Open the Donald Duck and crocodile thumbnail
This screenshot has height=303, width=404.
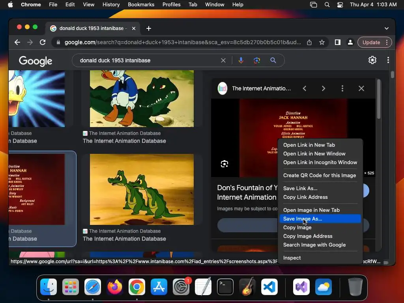(142, 98)
